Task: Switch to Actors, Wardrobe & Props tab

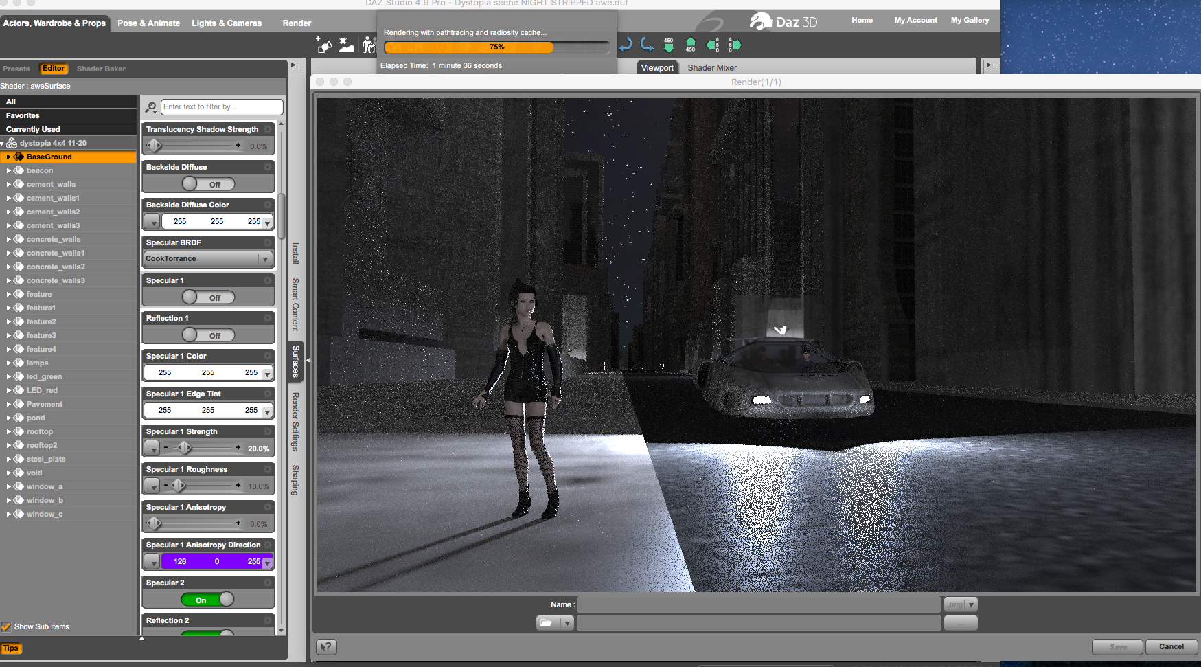Action: tap(54, 23)
